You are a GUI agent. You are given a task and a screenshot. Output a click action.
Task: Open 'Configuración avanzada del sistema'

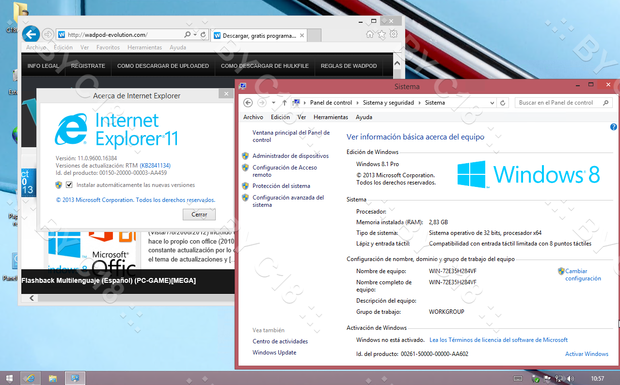[x=288, y=201]
